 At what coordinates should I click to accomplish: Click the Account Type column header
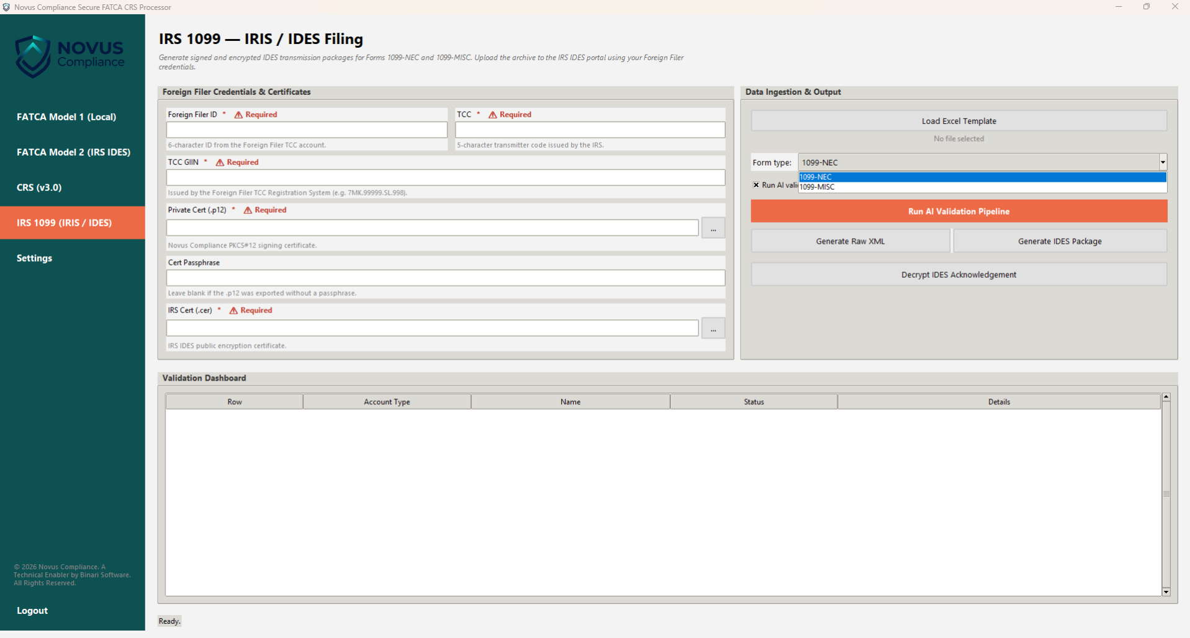[x=387, y=402]
